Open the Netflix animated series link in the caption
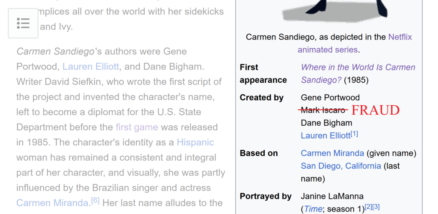This screenshot has width=438, height=214. coord(355,43)
